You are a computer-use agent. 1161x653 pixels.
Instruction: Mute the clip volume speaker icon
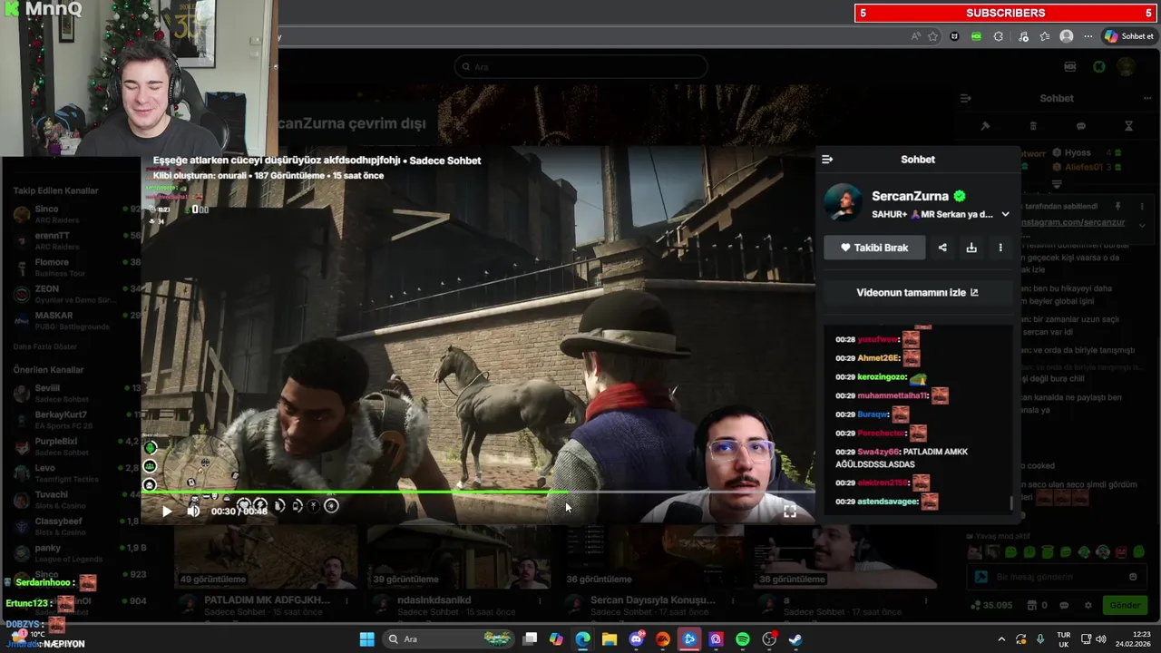[193, 512]
